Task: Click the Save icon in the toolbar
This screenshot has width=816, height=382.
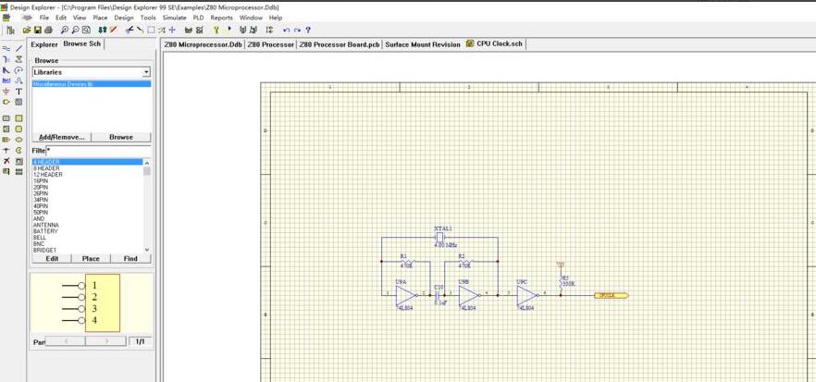Action: (x=38, y=31)
